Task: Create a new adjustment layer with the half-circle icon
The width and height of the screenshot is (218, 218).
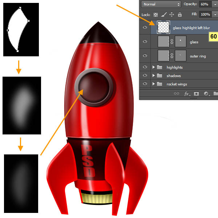Action: 206,94
